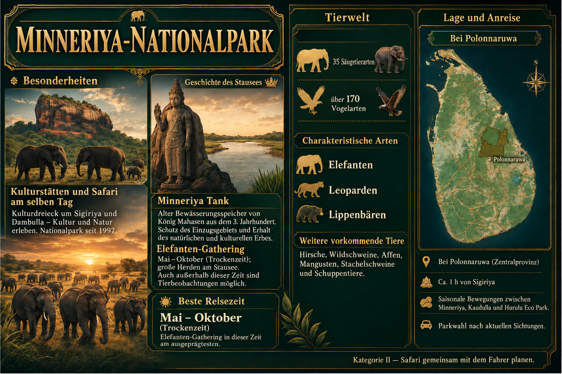
Task: Click the flower icon beside Besonderheiten
Action: click(x=14, y=81)
